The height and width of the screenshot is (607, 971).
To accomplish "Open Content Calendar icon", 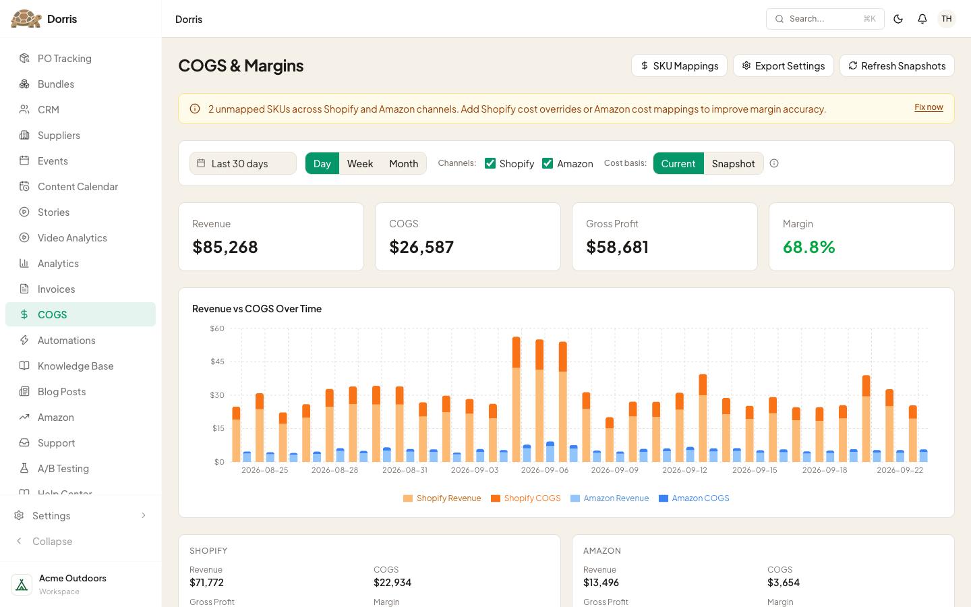I will 24,186.
